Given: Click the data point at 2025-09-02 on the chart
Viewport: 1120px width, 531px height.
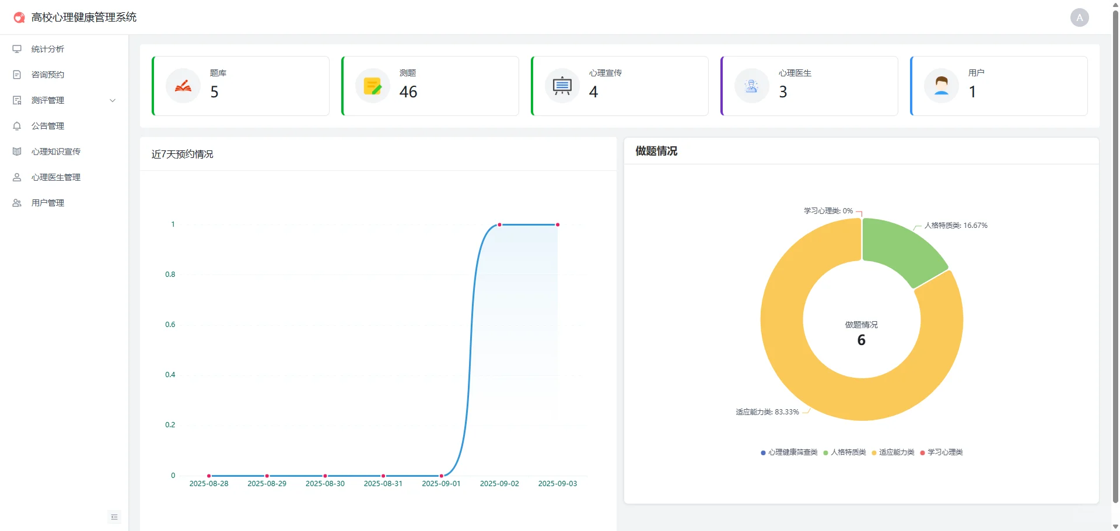Looking at the screenshot, I should click(x=499, y=224).
